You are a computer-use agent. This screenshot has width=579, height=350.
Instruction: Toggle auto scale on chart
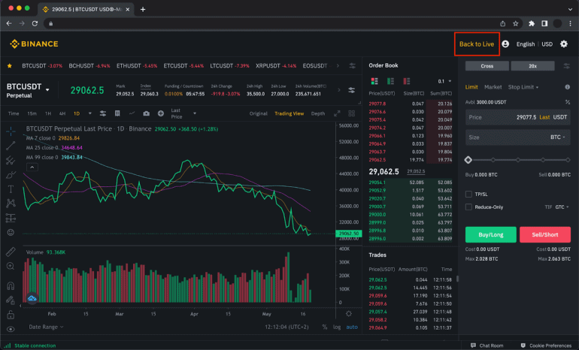(x=352, y=327)
